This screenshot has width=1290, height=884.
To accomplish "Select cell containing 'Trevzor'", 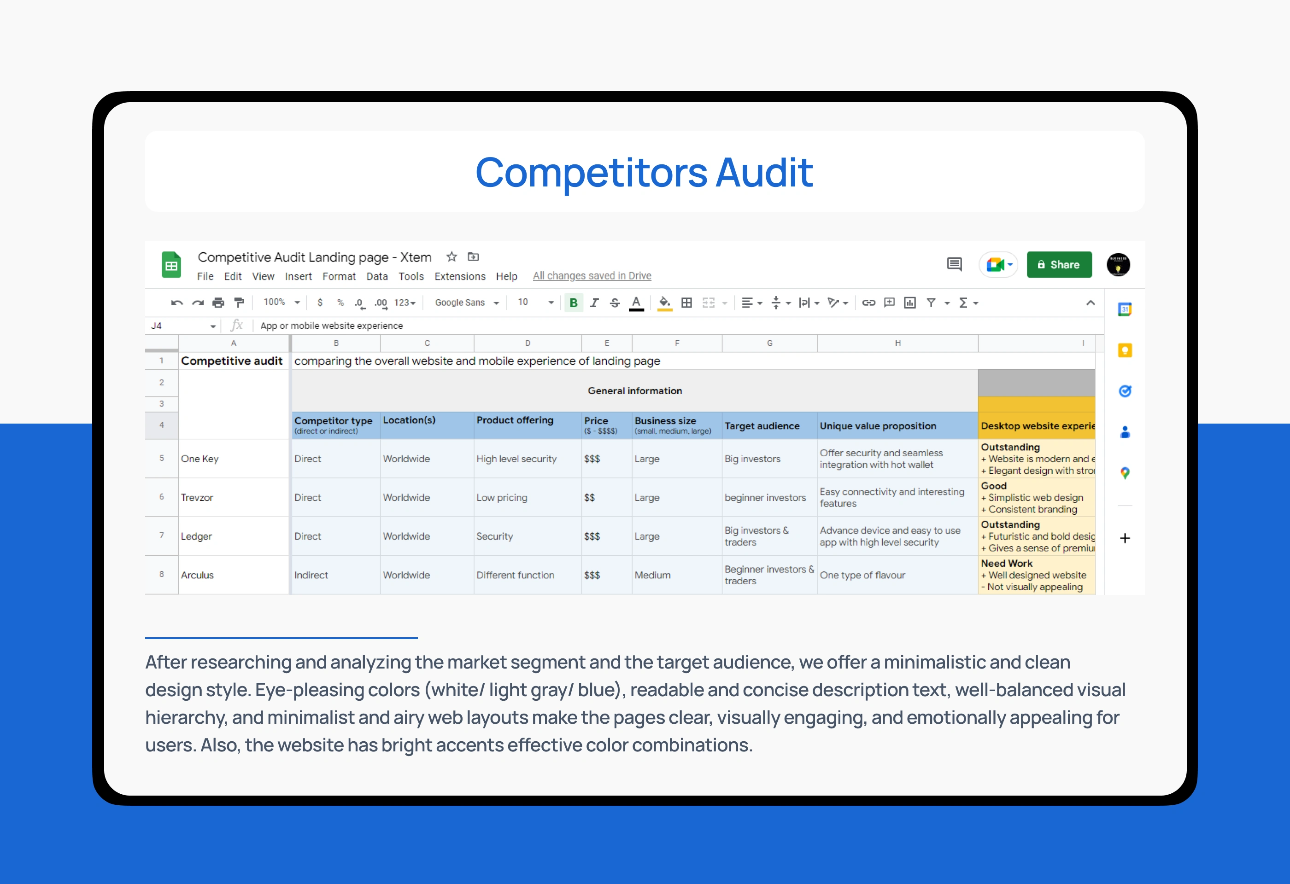I will 234,497.
